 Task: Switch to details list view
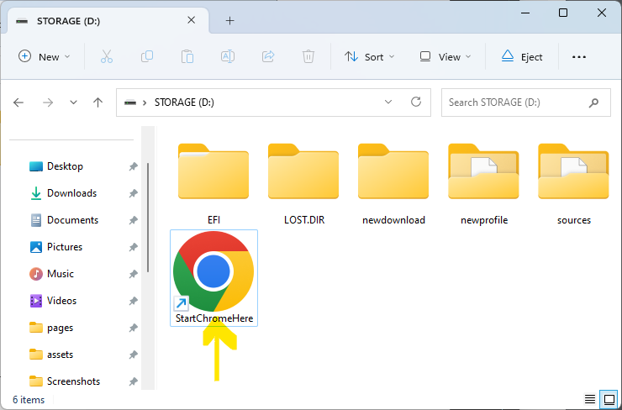pyautogui.click(x=589, y=397)
